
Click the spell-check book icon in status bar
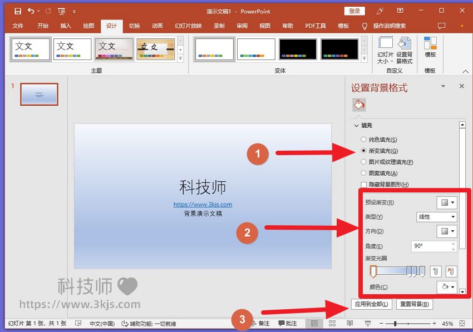pyautogui.click(x=78, y=324)
